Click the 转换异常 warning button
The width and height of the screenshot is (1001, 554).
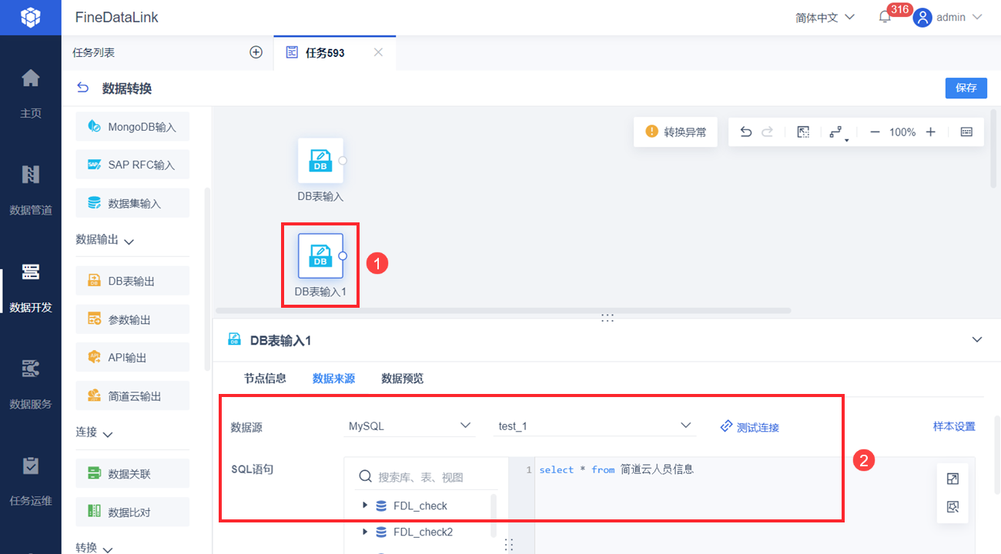coord(675,132)
